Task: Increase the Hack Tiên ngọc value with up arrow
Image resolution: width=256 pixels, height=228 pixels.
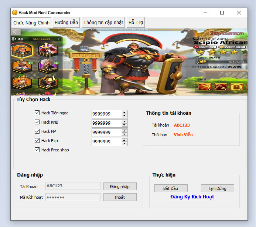Action: [x=124, y=113]
